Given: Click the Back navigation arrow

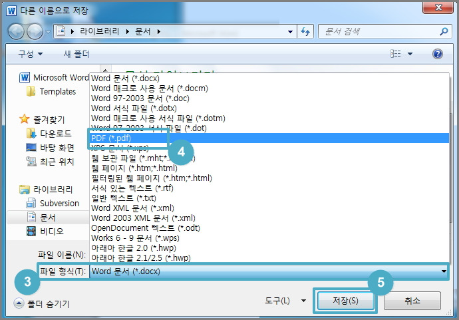Looking at the screenshot, I should tap(16, 31).
